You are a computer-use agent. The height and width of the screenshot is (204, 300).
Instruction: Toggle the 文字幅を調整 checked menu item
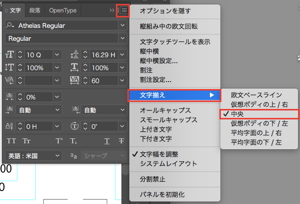pos(162,154)
